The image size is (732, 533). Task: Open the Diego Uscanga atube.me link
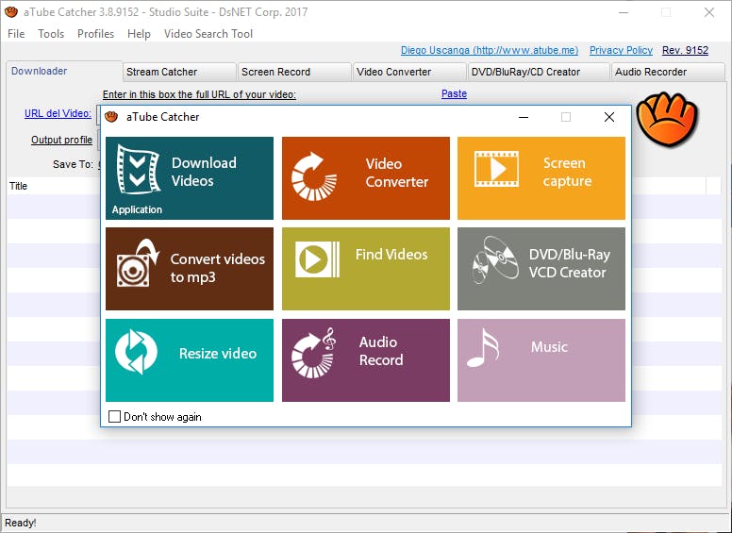click(490, 50)
